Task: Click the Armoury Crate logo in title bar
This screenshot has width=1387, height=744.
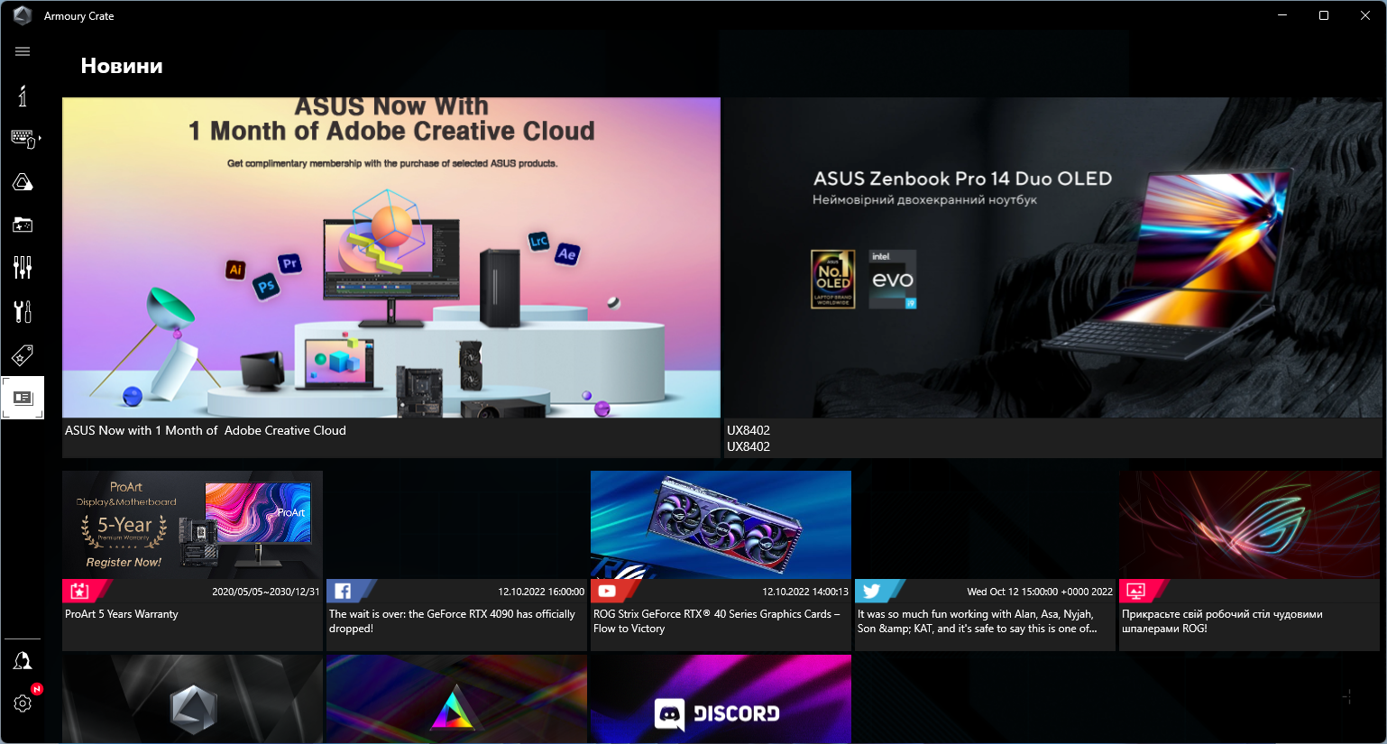Action: (x=23, y=15)
